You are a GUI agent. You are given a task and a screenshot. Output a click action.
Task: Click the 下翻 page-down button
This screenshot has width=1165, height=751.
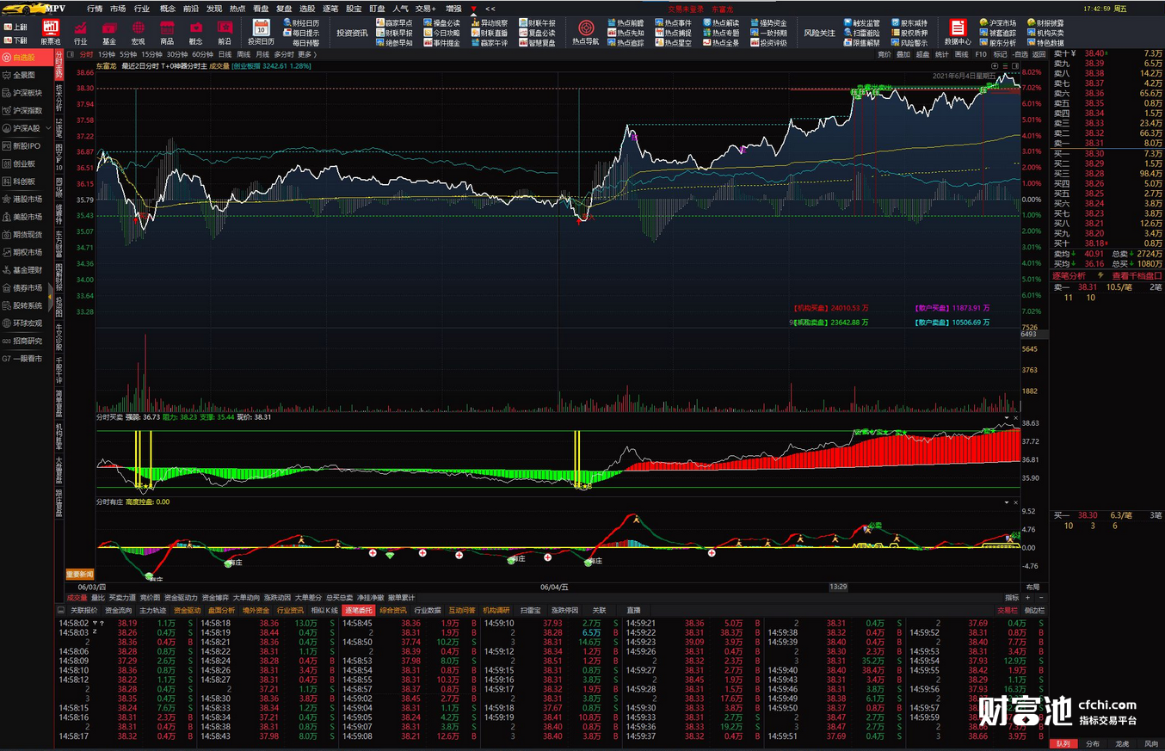click(x=15, y=40)
